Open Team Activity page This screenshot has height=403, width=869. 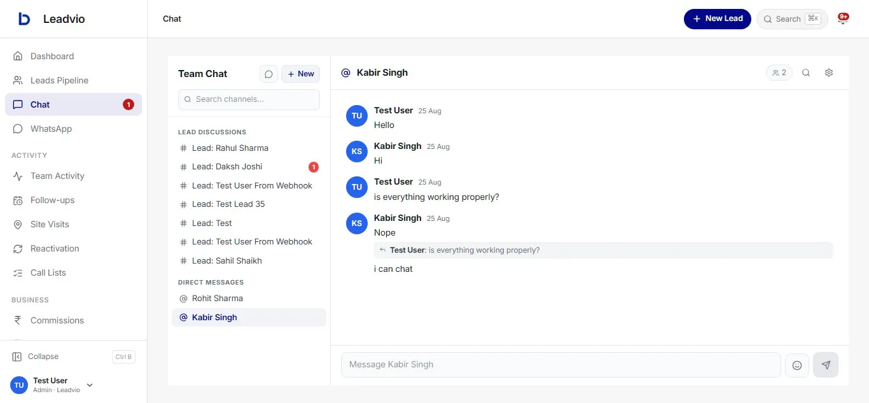point(73,176)
